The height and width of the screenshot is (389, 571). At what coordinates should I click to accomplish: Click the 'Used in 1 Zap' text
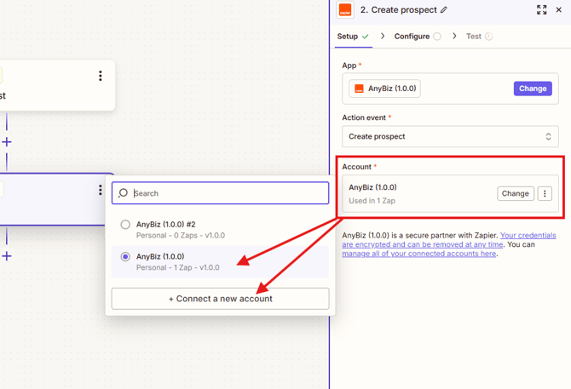(372, 201)
